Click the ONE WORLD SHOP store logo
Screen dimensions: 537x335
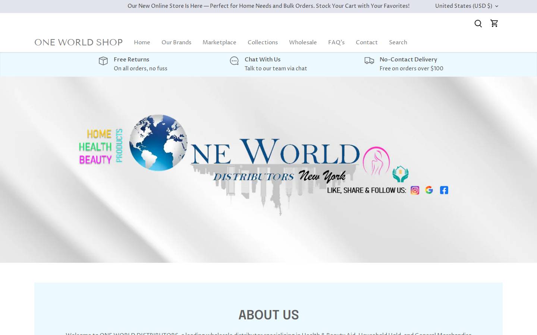[x=79, y=42]
